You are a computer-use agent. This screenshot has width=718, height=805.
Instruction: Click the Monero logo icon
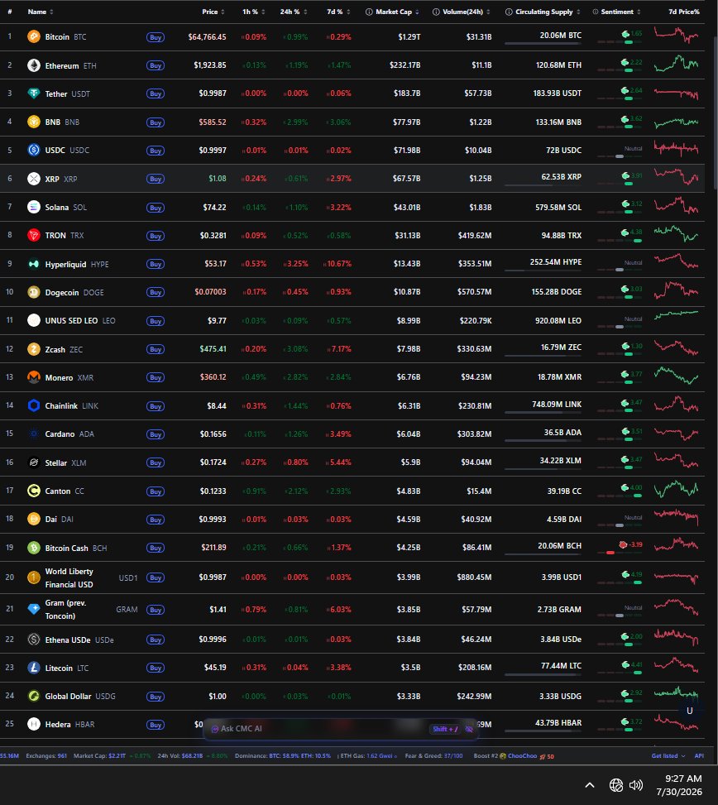click(x=34, y=377)
